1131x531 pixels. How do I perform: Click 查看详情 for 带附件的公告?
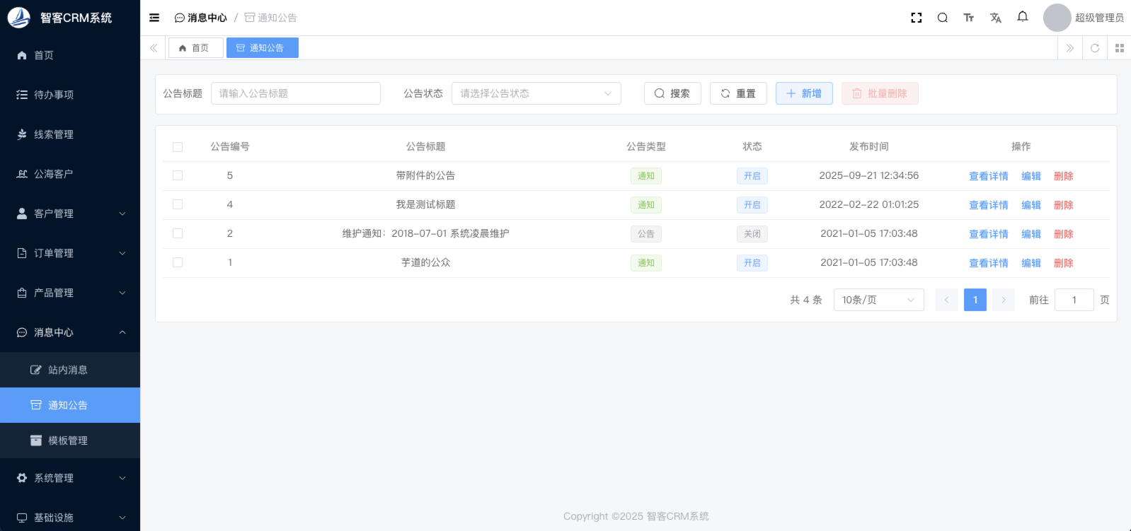point(988,176)
